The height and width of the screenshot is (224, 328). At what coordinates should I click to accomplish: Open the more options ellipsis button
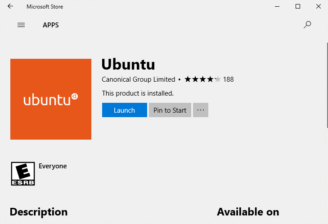pyautogui.click(x=201, y=110)
